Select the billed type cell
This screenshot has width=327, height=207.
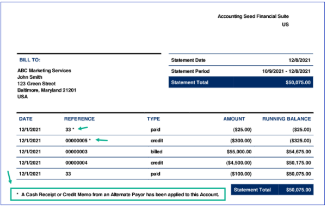click(156, 152)
